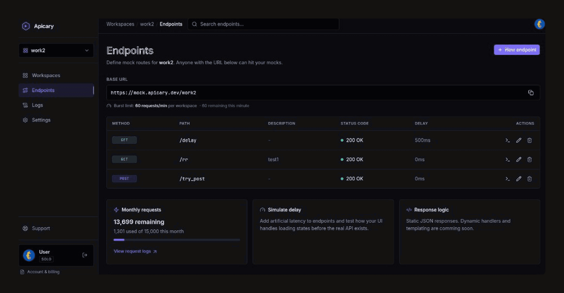The width and height of the screenshot is (564, 293).
Task: Select Endpoints in sidebar
Action: tap(56, 90)
